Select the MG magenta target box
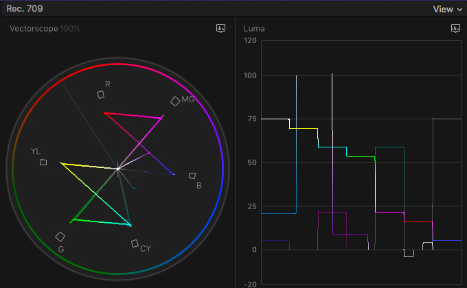467x288 pixels. (x=175, y=101)
